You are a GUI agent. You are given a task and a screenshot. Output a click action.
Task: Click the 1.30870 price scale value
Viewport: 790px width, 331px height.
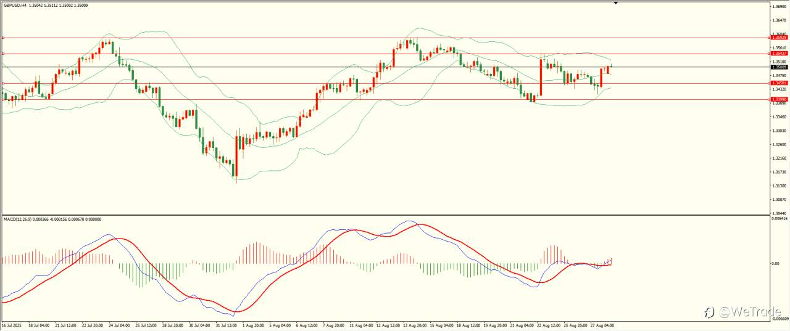(779, 200)
